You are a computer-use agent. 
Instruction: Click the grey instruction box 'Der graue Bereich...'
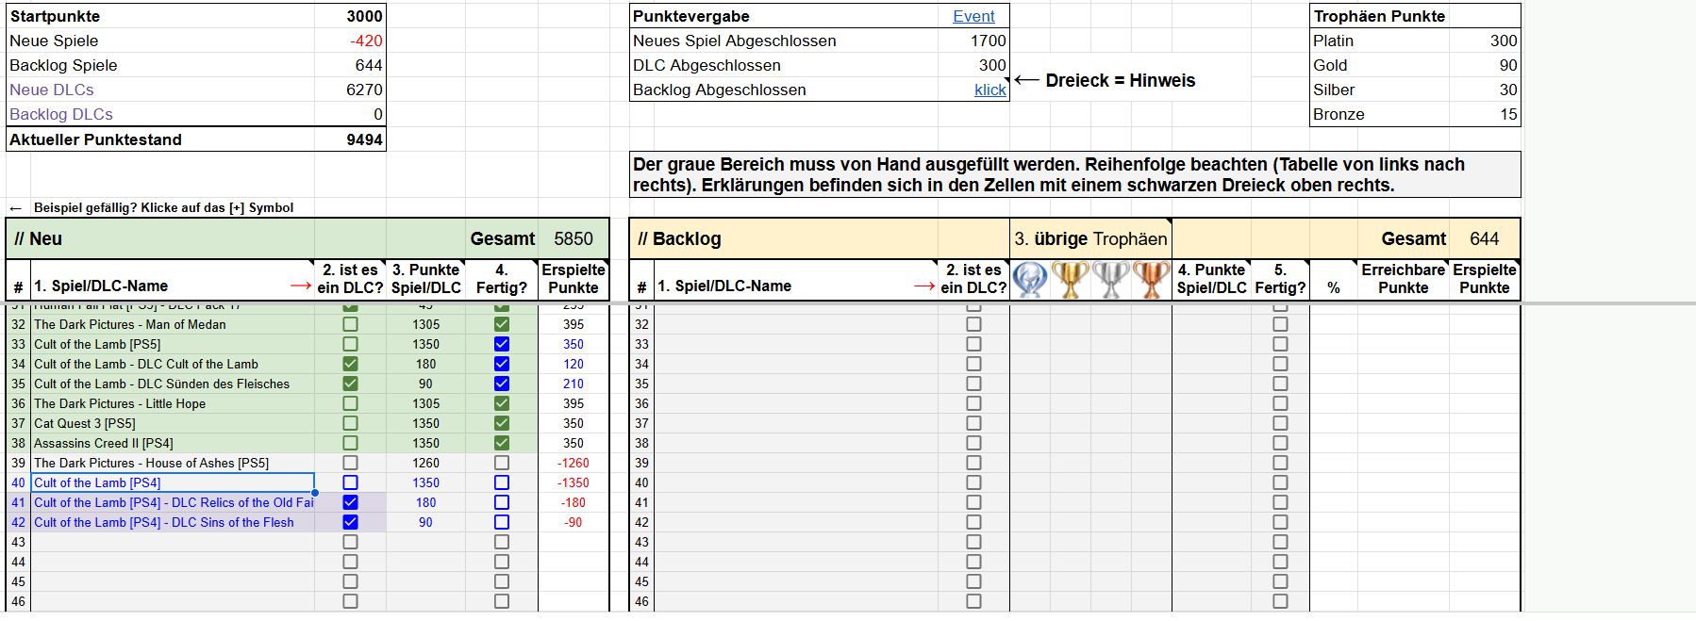1075,174
